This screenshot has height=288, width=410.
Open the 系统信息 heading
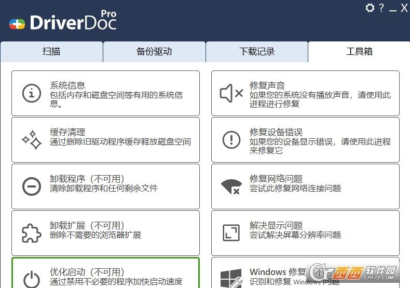pos(67,85)
